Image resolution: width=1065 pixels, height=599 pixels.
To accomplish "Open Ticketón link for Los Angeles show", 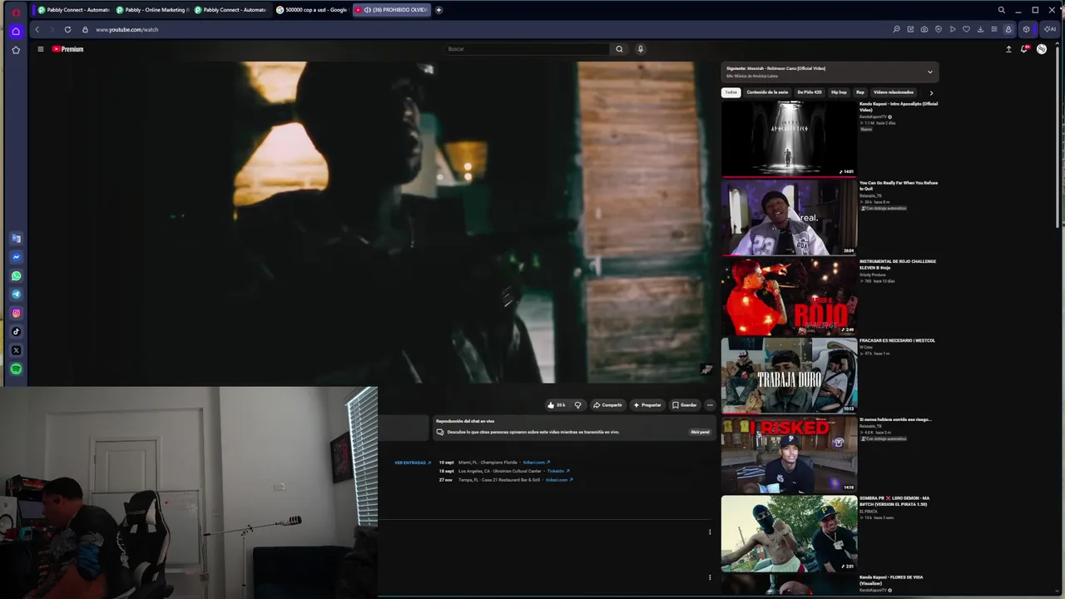I will click(x=558, y=471).
